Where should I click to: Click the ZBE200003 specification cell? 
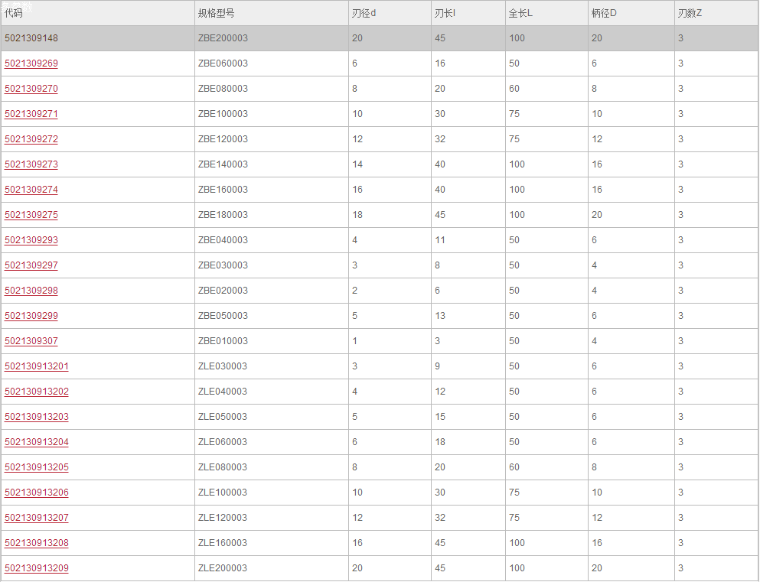point(223,38)
